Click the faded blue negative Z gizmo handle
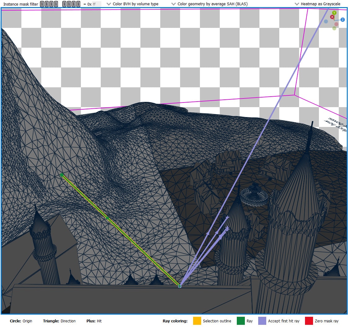Image resolution: width=349 pixels, height=327 pixels. [x=326, y=21]
